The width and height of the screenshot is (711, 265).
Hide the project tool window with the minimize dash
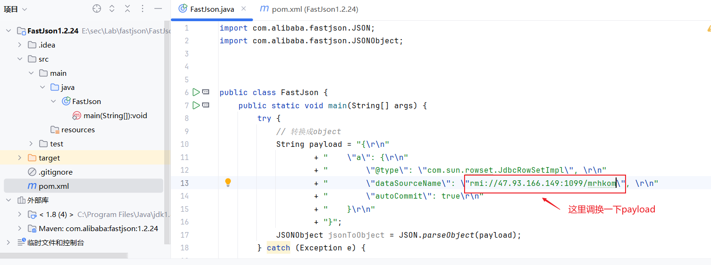(159, 8)
